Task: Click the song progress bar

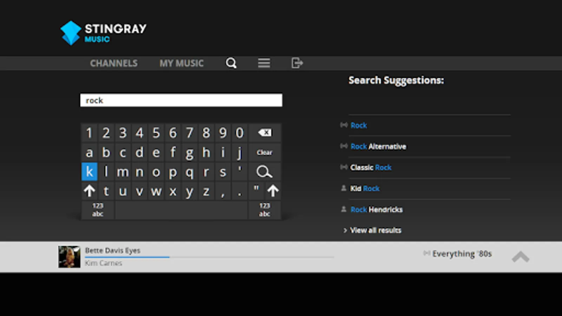Action: point(209,257)
